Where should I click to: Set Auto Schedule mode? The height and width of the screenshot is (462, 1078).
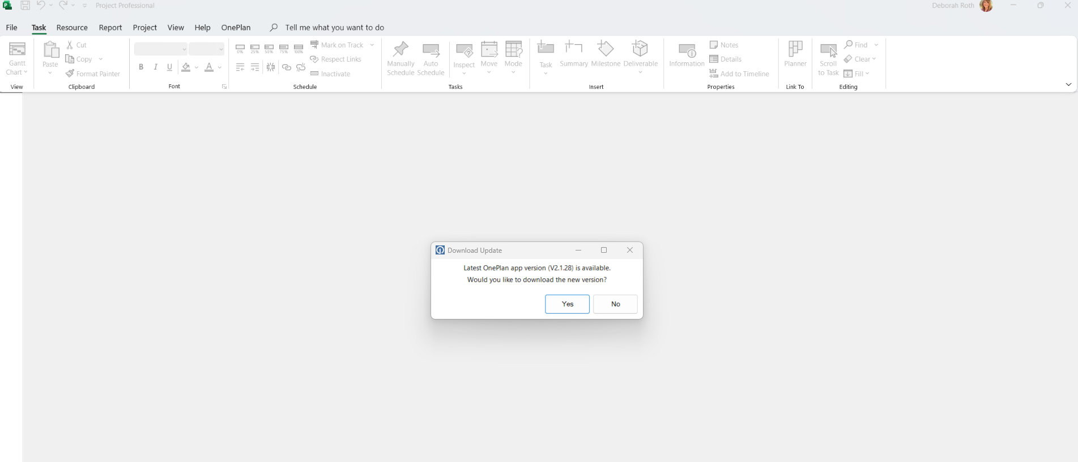(x=431, y=58)
